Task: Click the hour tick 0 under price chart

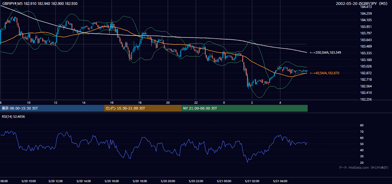Action: point(224,102)
